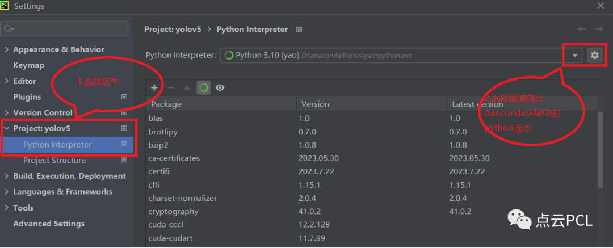Select Project Structure in sidebar
The height and width of the screenshot is (248, 613).
[54, 160]
